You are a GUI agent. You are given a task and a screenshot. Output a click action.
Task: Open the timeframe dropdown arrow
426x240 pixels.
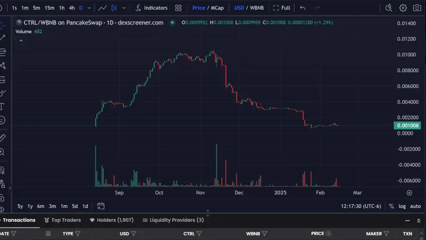point(89,8)
